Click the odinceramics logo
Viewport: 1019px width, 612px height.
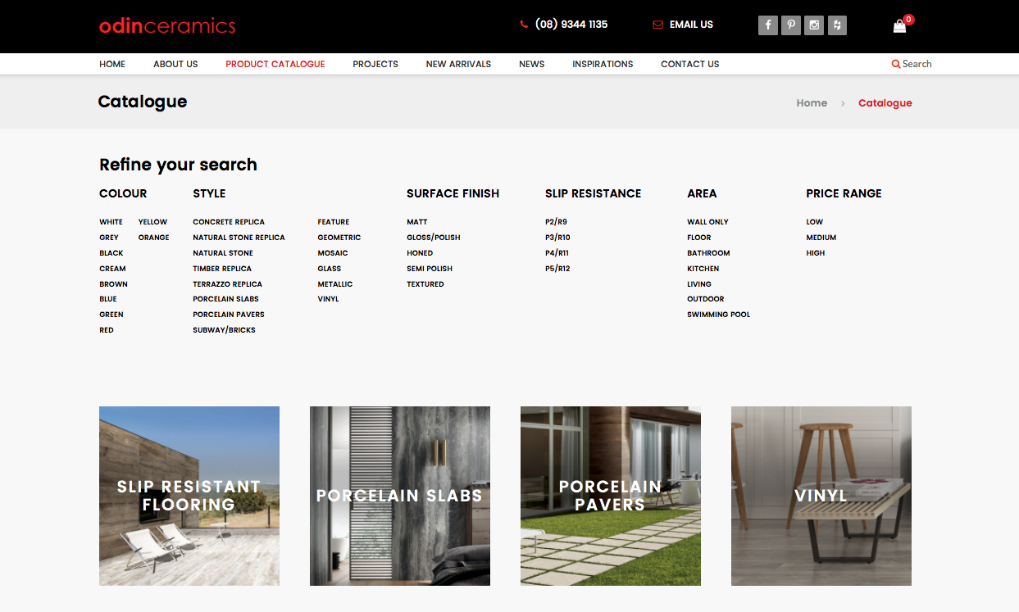167,25
